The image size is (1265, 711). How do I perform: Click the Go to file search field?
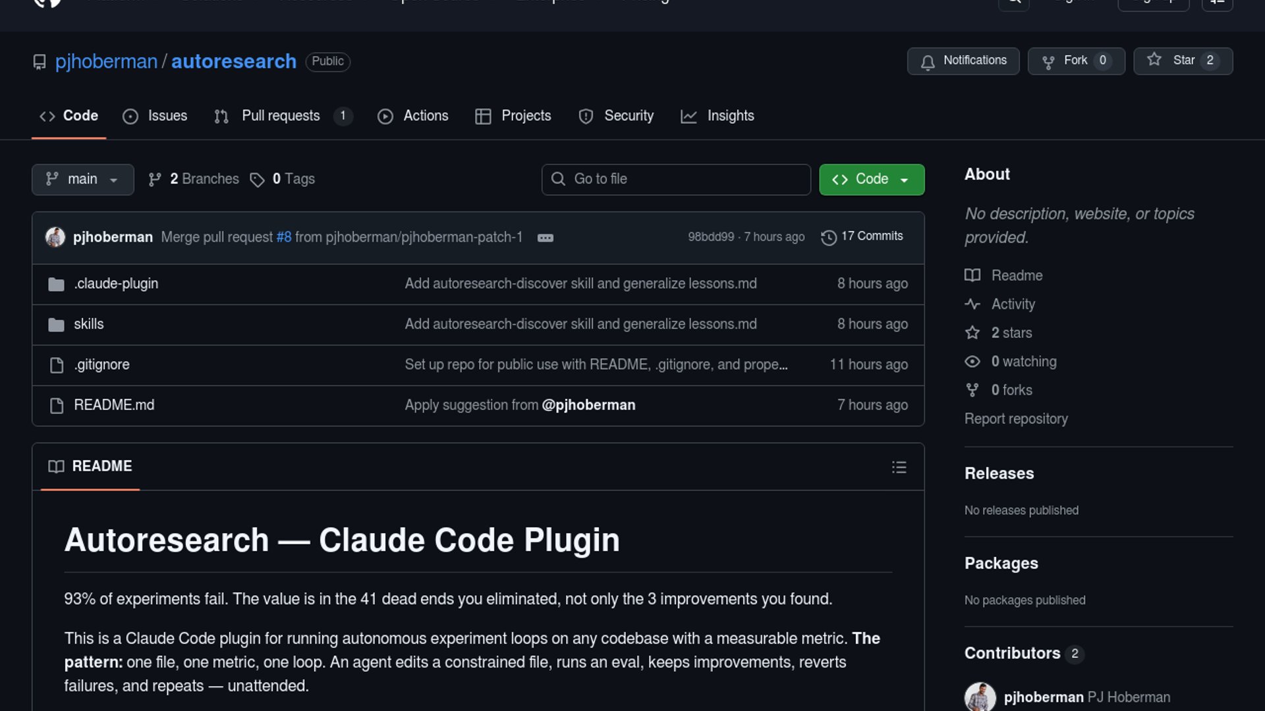[x=676, y=180]
